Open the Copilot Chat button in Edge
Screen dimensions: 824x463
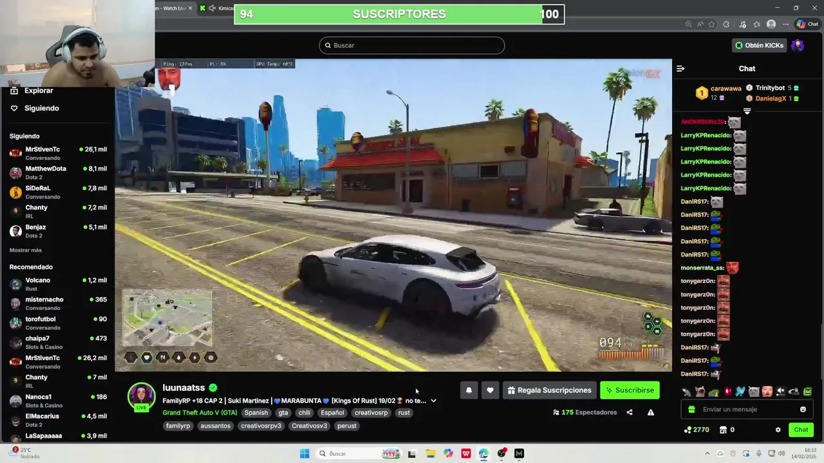pos(808,24)
